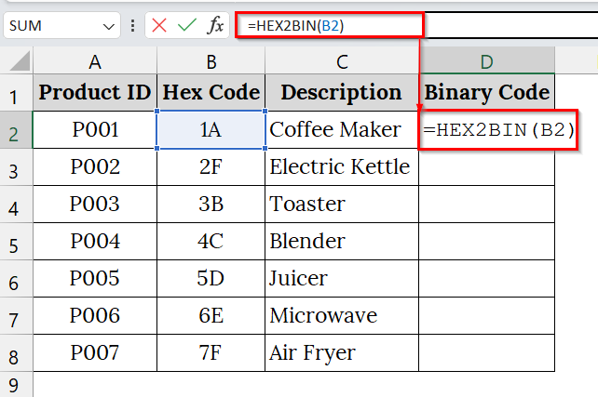
Task: Select column B header
Action: [211, 61]
